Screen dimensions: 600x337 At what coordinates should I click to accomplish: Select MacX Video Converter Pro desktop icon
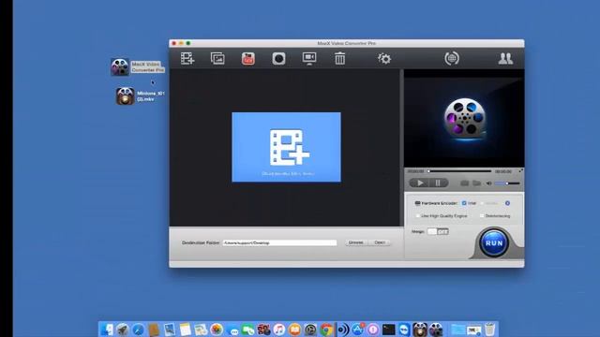[x=120, y=66]
